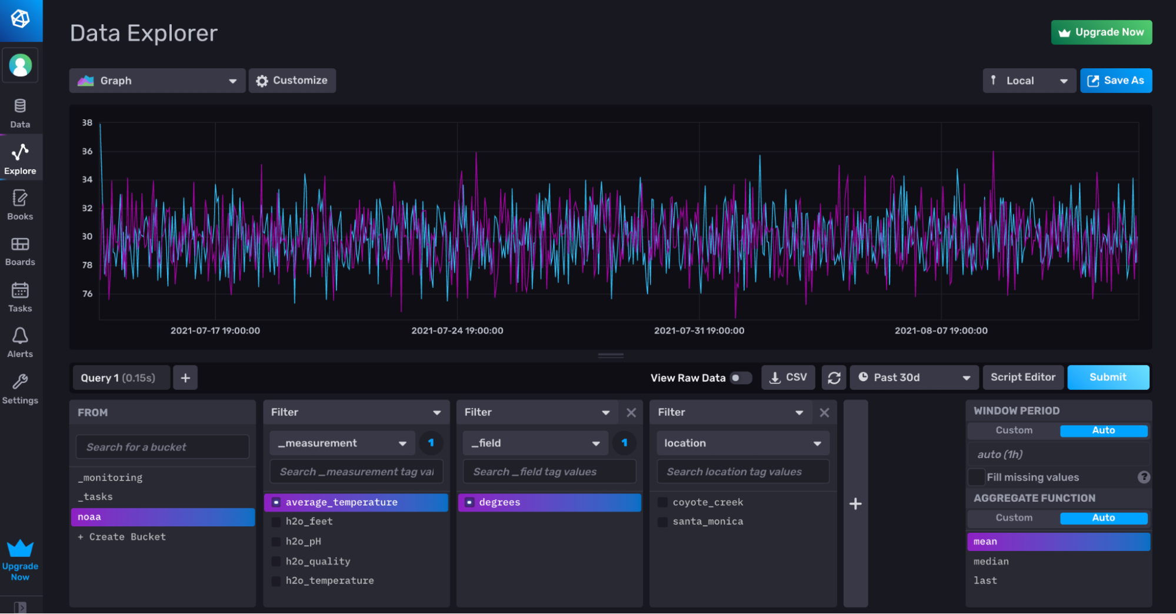Check coyote_creek location
1176x614 pixels.
[662, 502]
